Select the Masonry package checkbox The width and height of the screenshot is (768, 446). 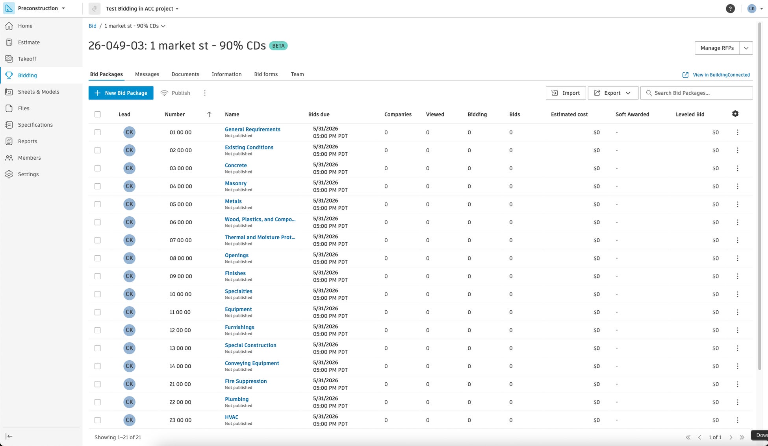tap(97, 186)
